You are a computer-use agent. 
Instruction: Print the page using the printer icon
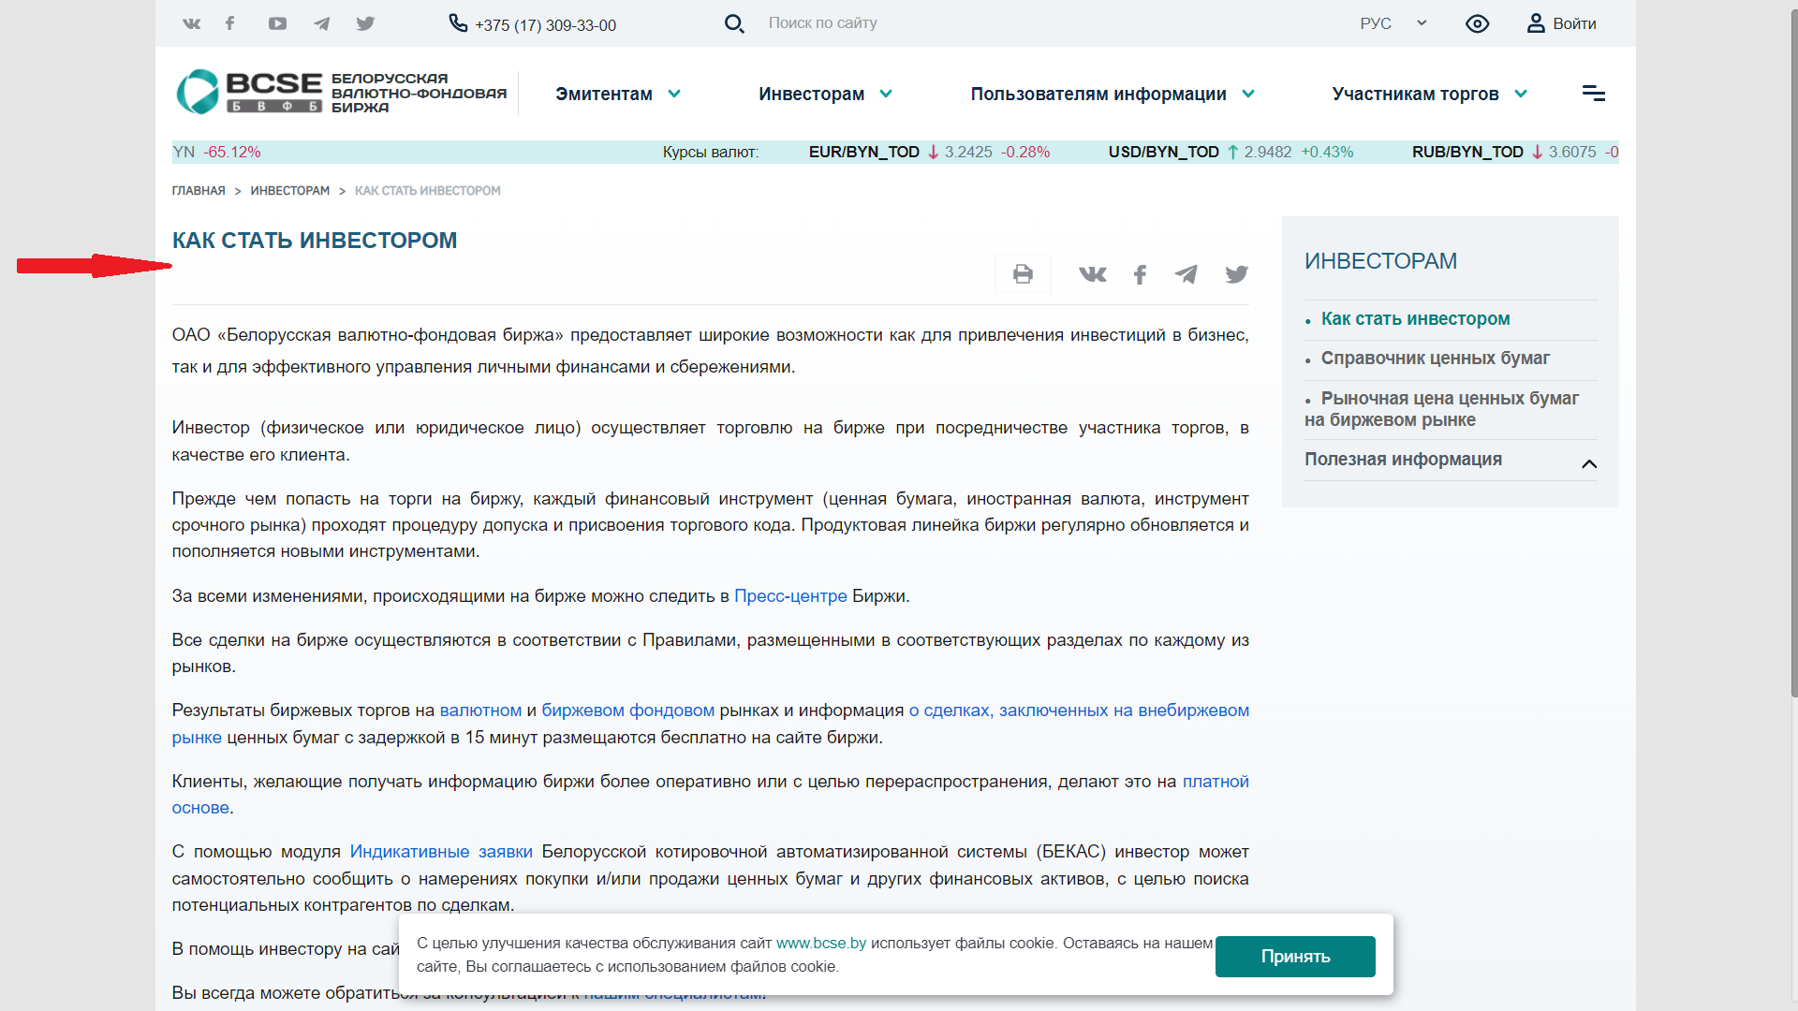tap(1023, 273)
